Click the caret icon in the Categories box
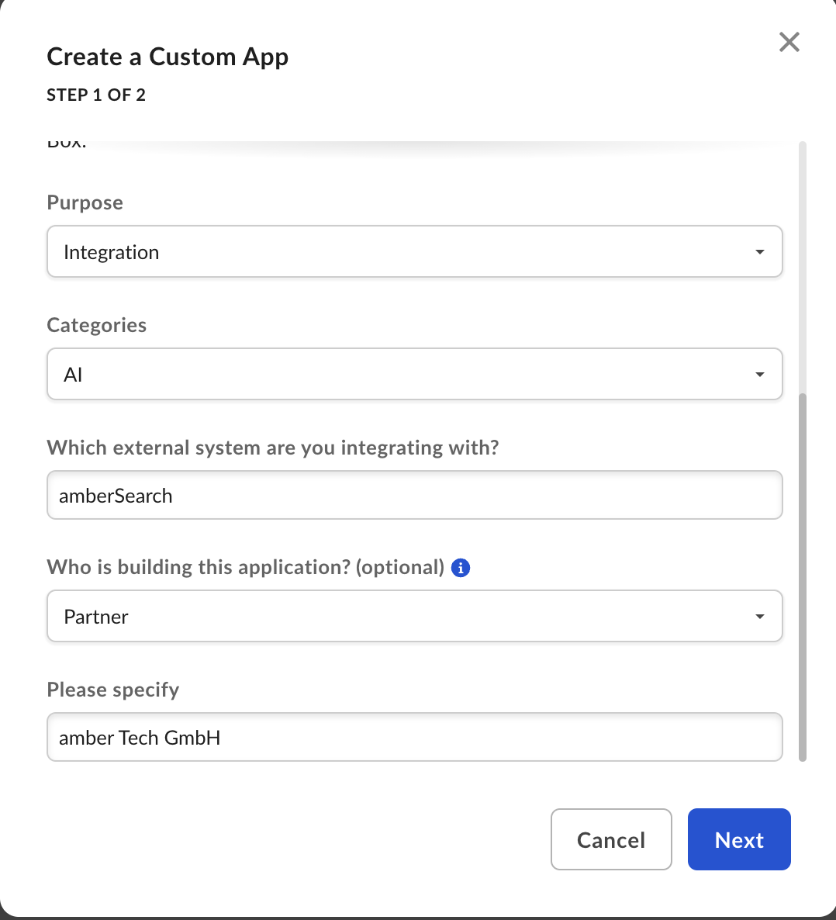 coord(760,375)
